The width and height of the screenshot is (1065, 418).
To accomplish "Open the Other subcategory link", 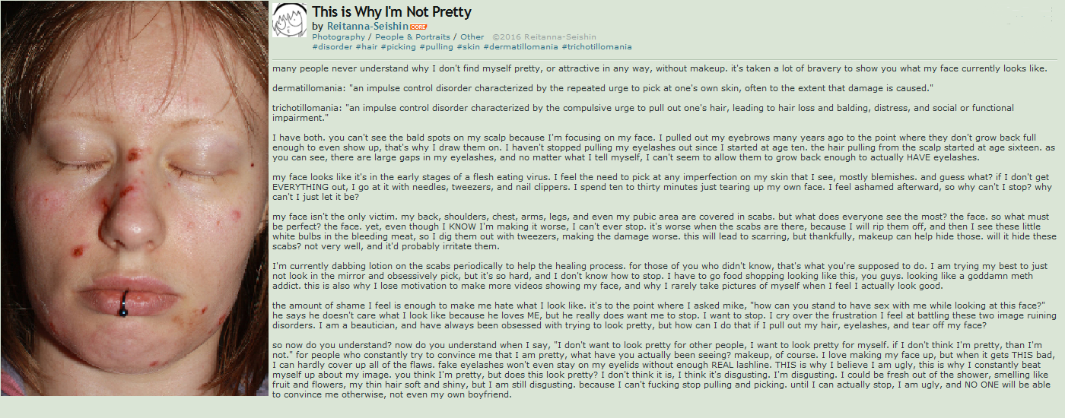I will tap(472, 36).
